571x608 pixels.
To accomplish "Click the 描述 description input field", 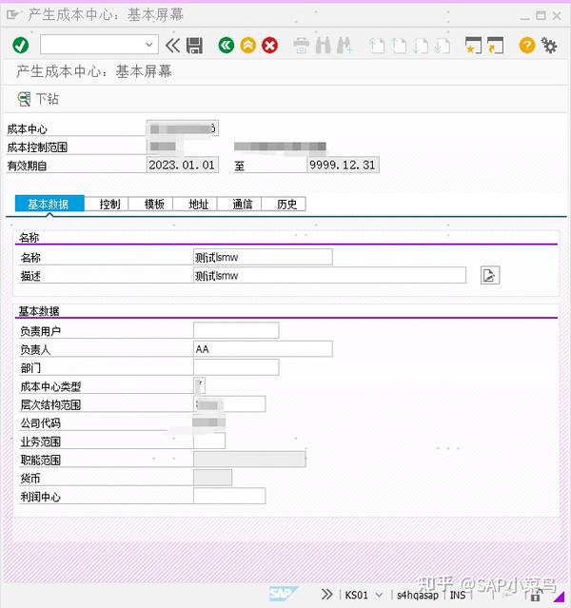I will [x=329, y=275].
